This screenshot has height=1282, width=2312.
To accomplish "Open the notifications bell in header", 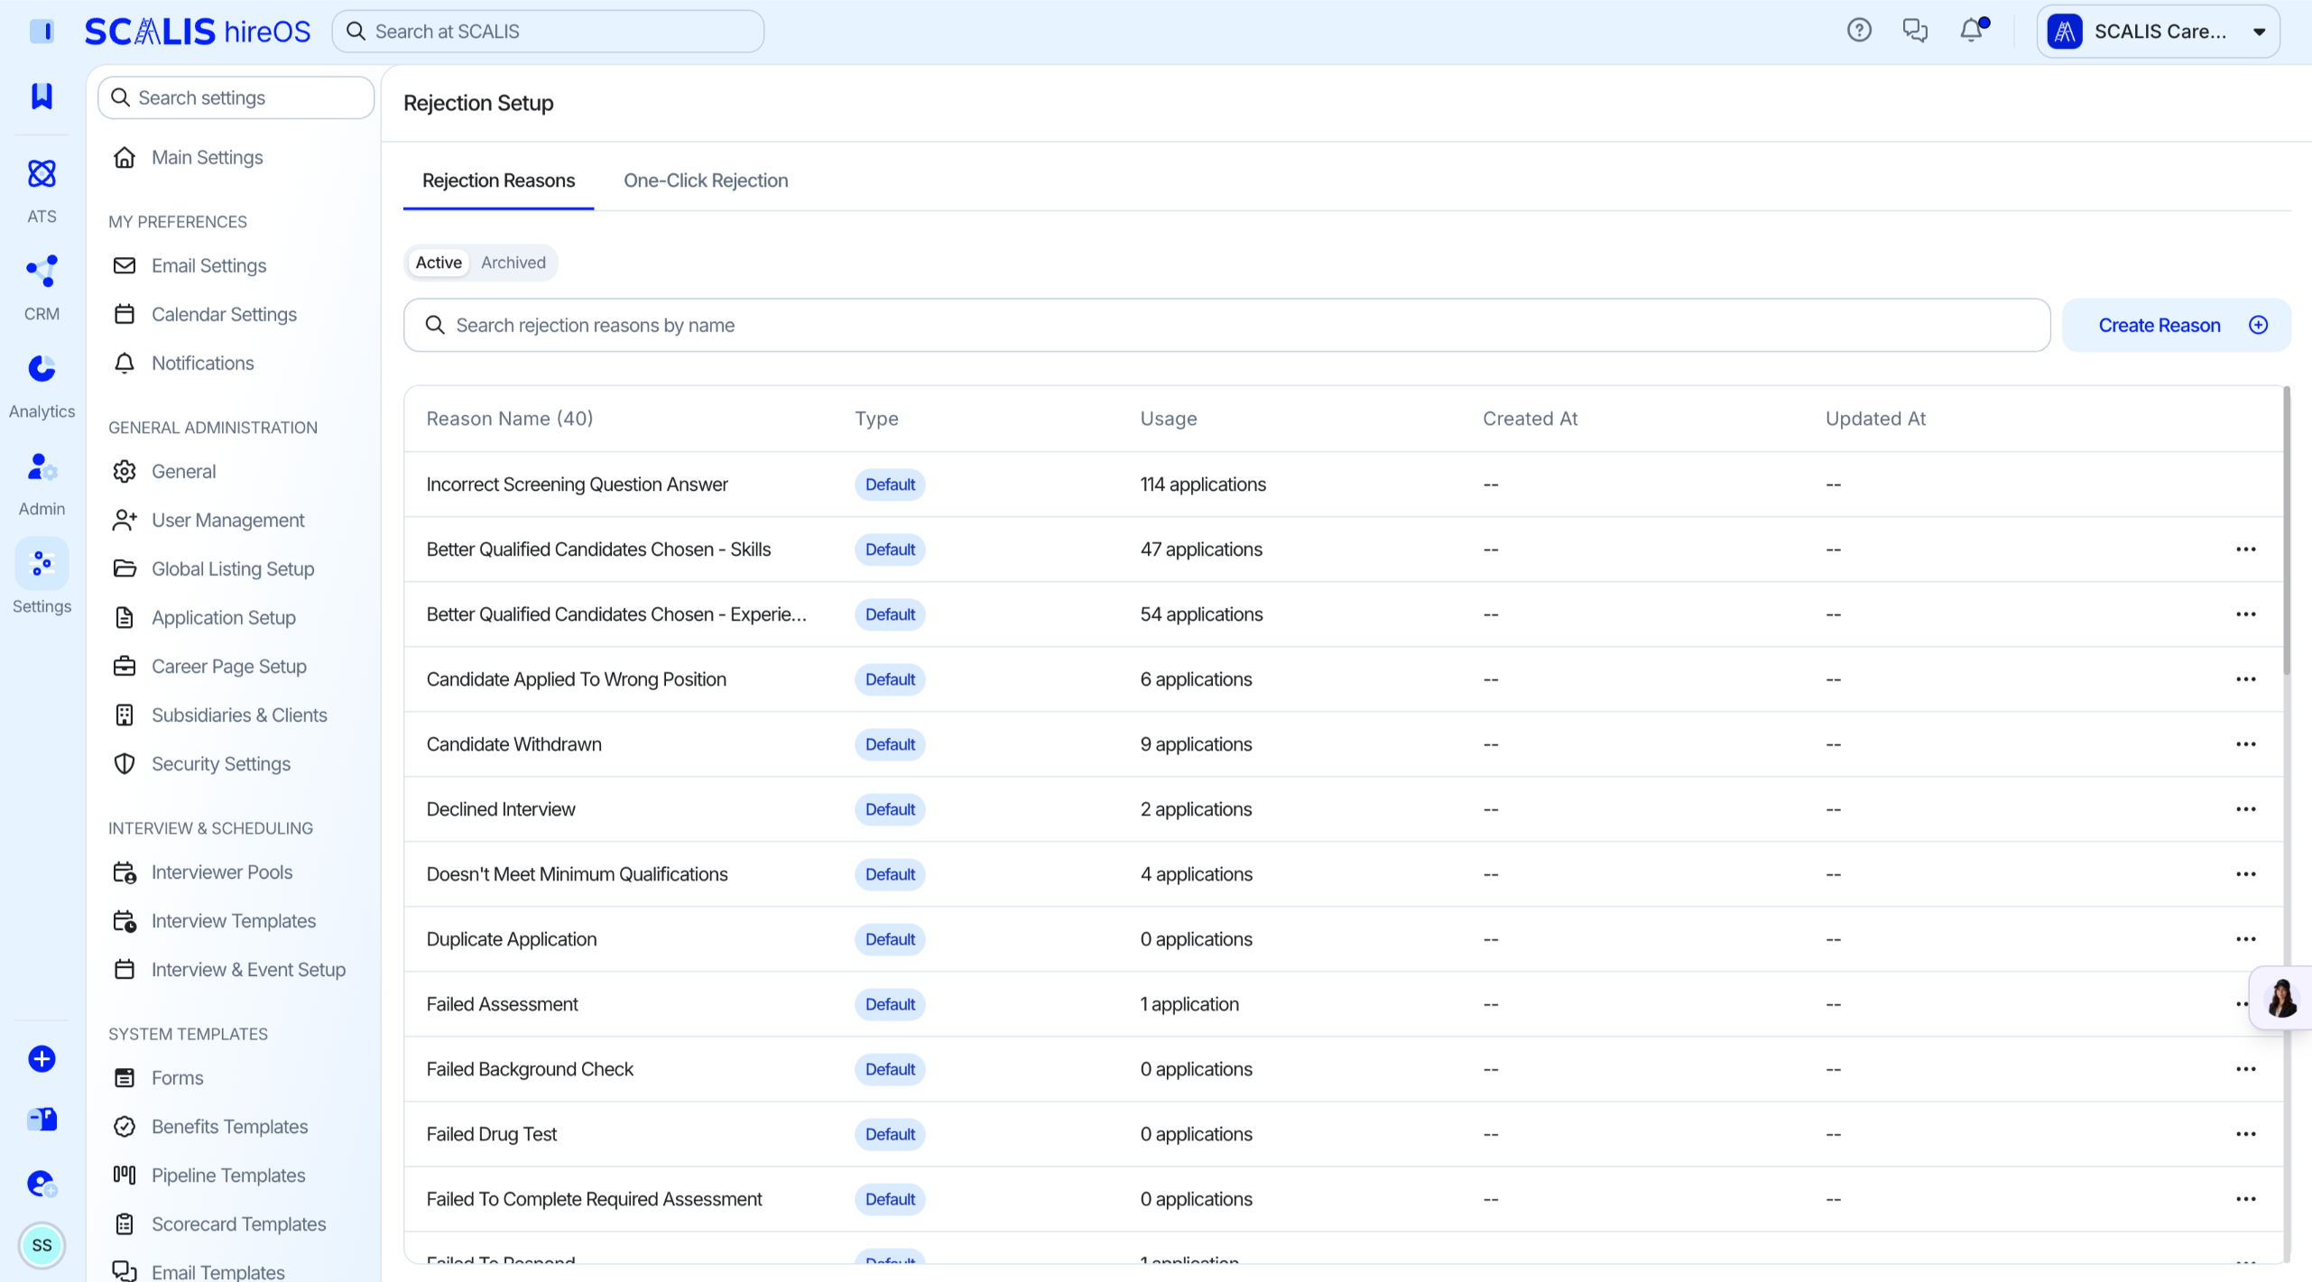I will coord(1972,31).
